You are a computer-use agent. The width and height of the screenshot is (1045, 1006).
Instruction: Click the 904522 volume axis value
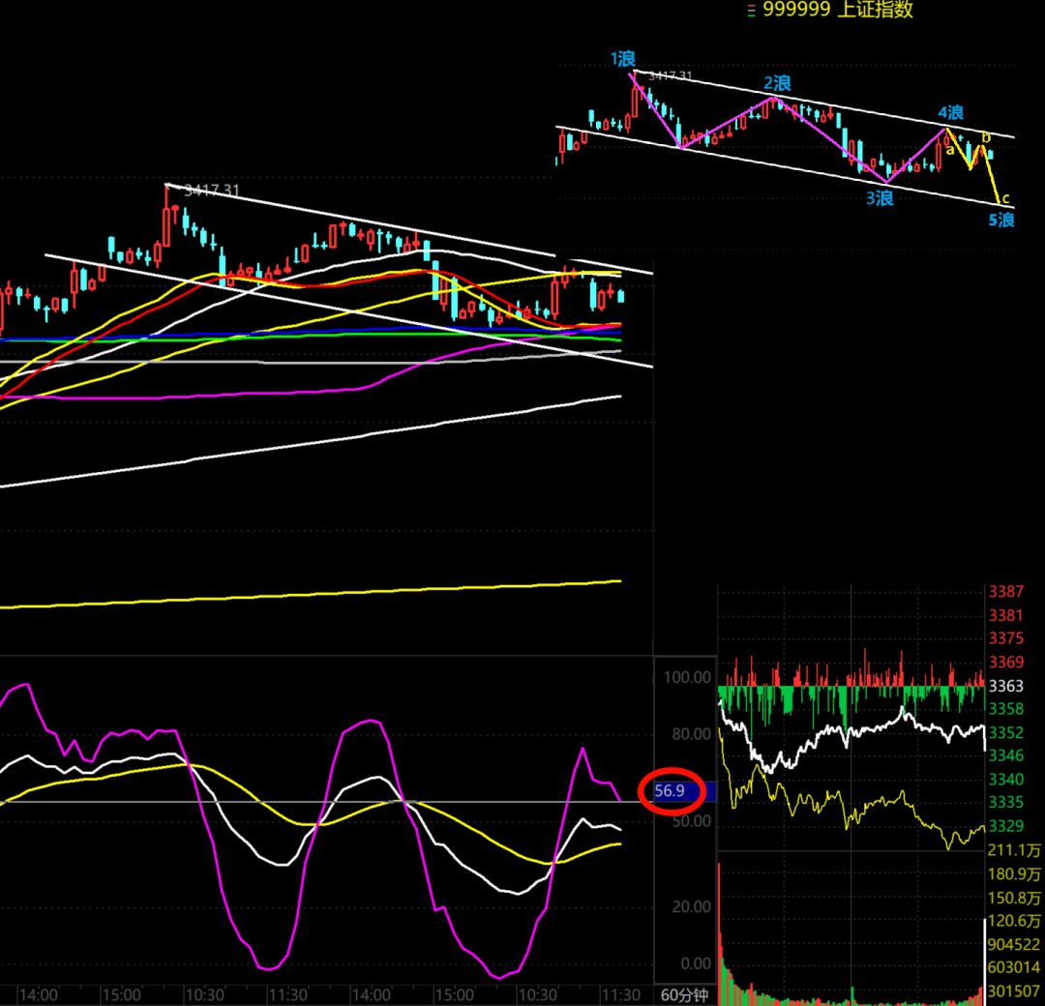coord(1014,944)
